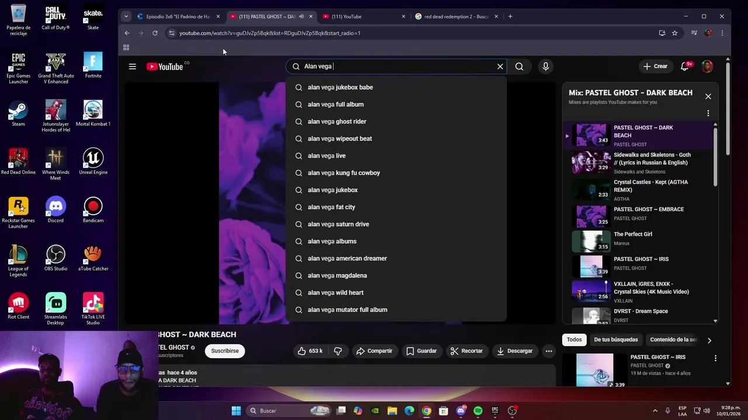
Task: Show more filter chips with right chevron
Action: [x=709, y=340]
